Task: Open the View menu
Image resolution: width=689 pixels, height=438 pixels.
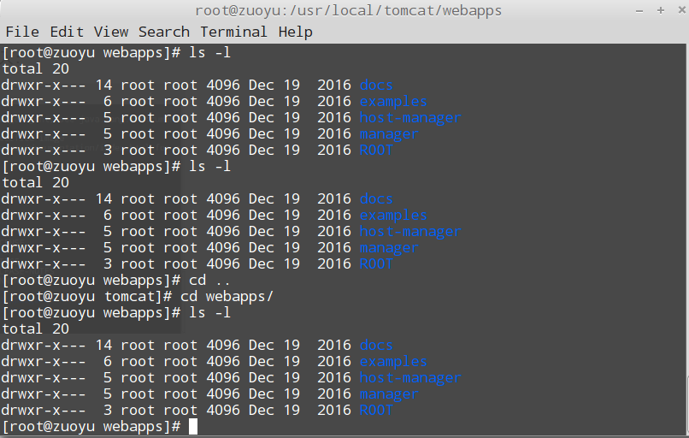Action: pyautogui.click(x=111, y=32)
